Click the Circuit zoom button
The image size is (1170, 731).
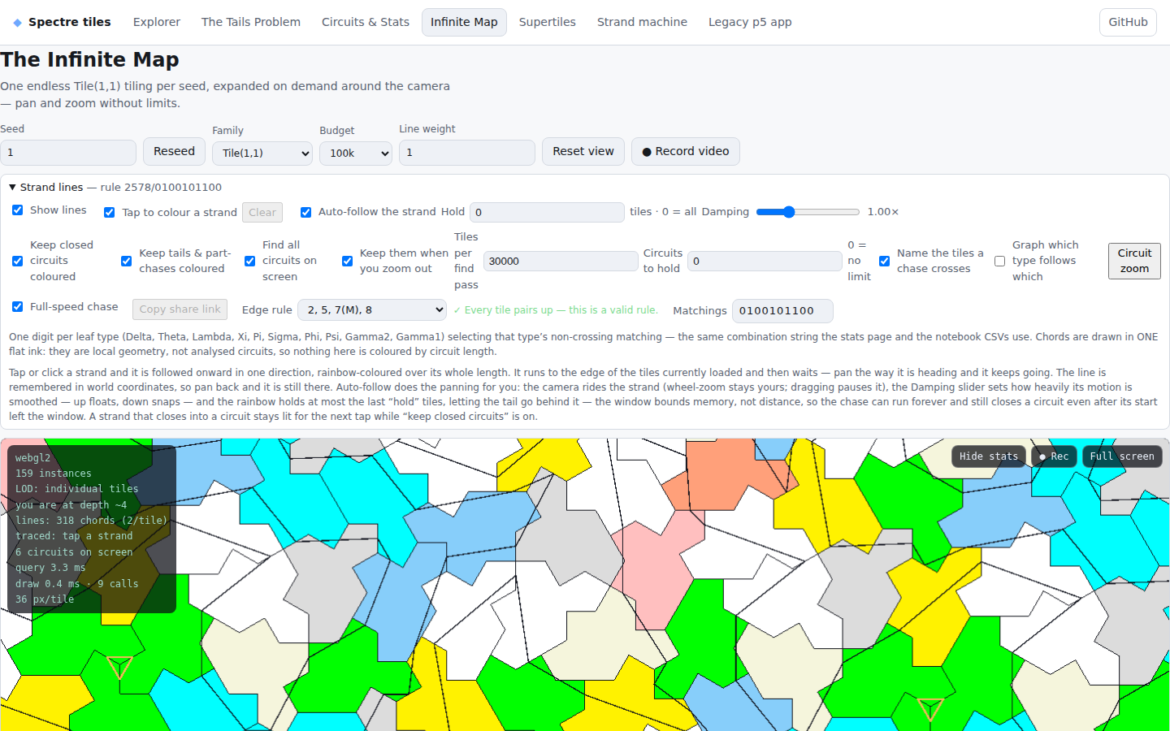pyautogui.click(x=1134, y=261)
